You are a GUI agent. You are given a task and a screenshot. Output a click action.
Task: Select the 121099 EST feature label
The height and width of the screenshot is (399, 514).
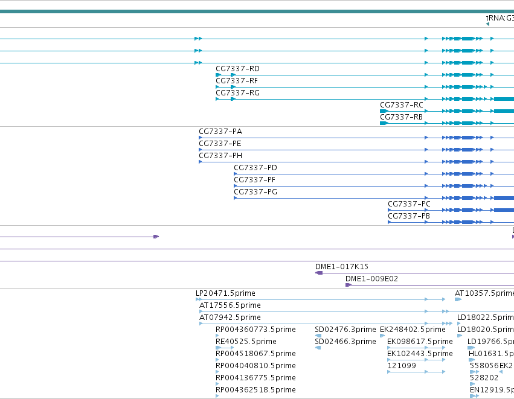click(402, 366)
